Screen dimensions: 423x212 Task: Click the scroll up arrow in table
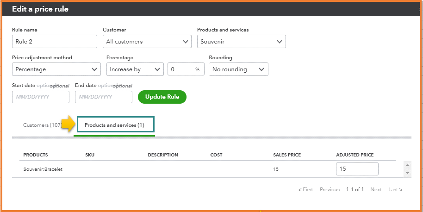click(x=407, y=165)
